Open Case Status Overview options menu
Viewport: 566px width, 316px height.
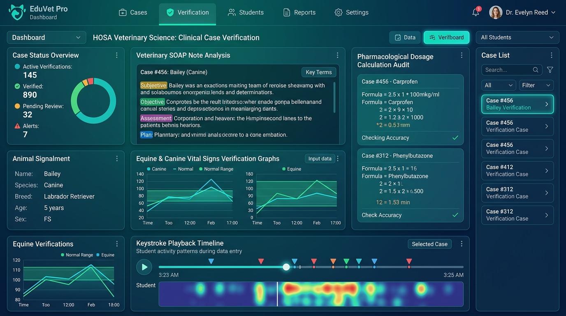pos(117,55)
